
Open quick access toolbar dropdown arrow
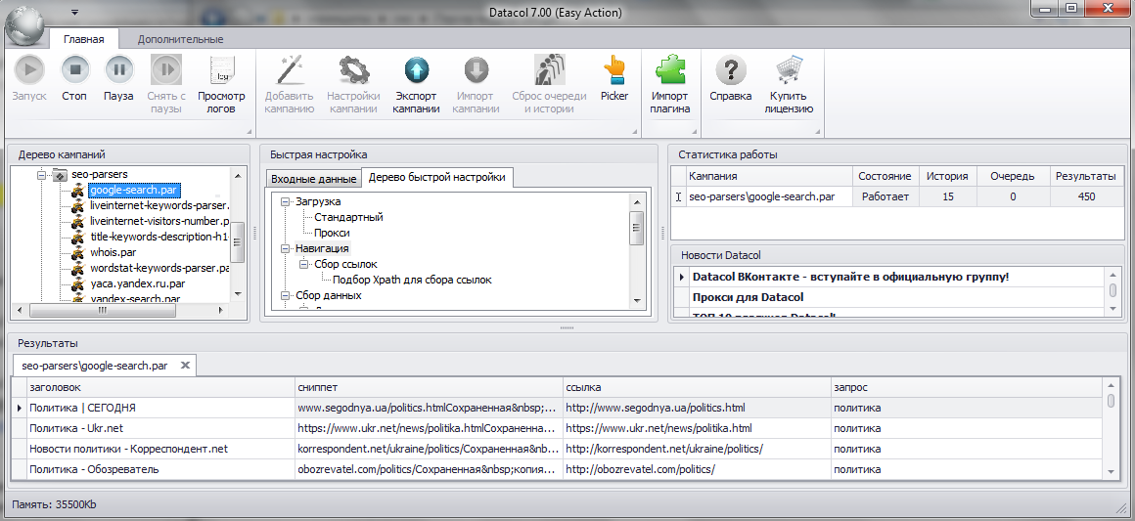(x=74, y=13)
